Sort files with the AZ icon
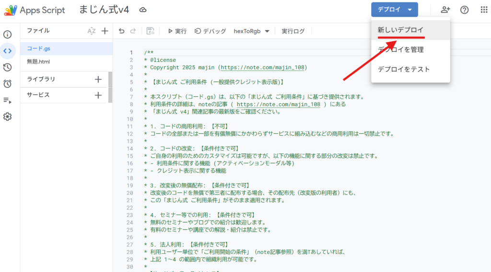Image resolution: width=491 pixels, height=272 pixels. pyautogui.click(x=92, y=31)
